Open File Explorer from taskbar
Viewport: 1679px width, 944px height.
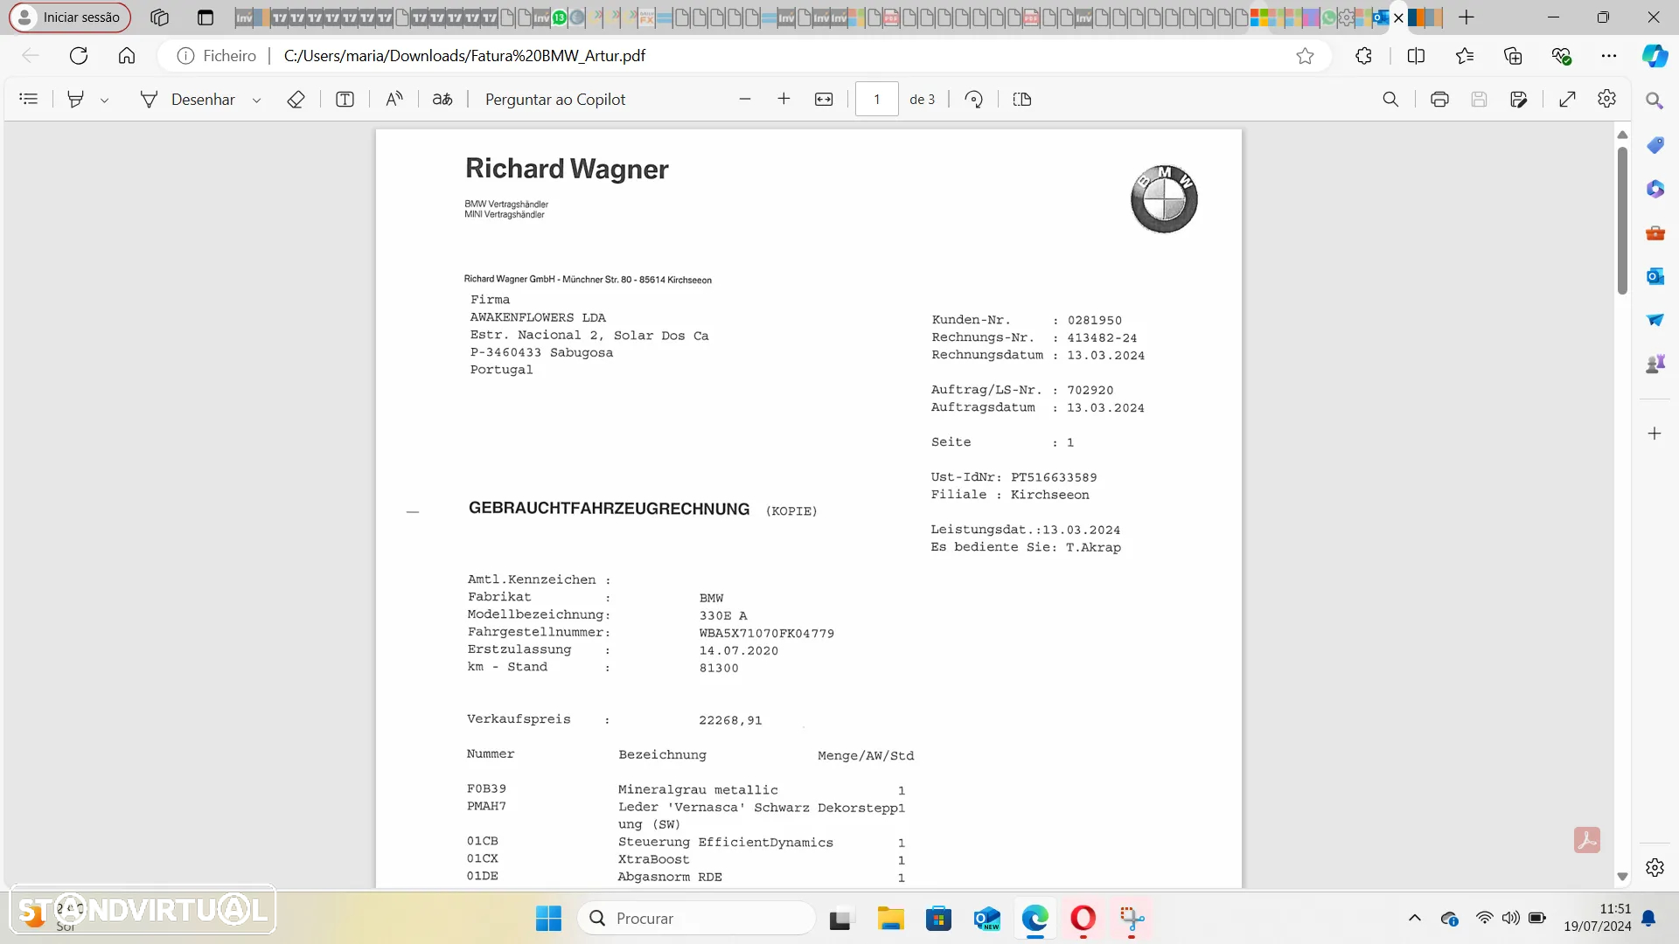pyautogui.click(x=890, y=919)
